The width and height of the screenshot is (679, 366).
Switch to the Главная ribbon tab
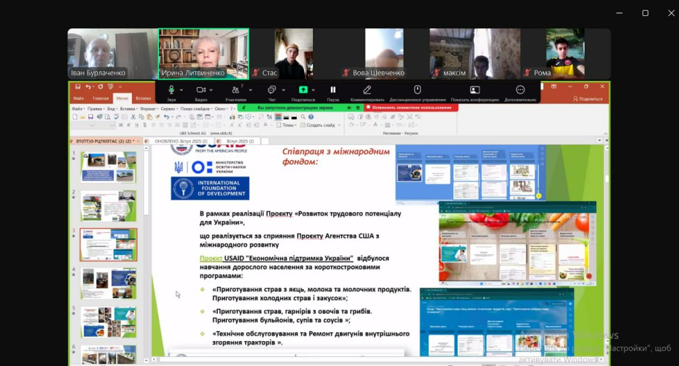point(100,98)
